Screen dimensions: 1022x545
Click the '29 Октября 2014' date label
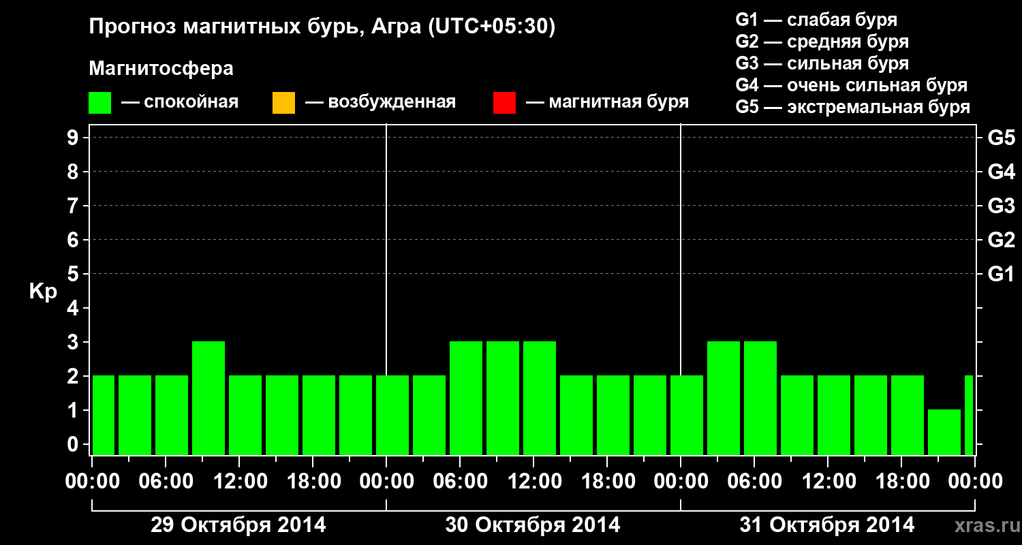tap(238, 525)
